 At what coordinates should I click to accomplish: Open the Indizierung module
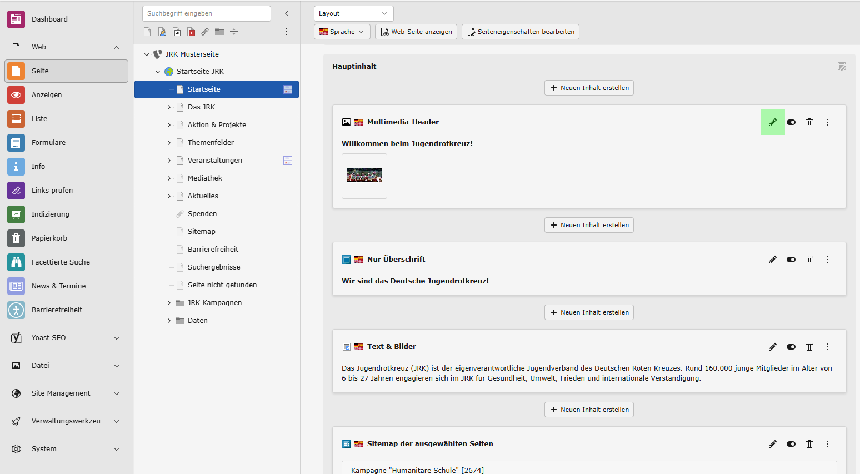[x=67, y=214]
